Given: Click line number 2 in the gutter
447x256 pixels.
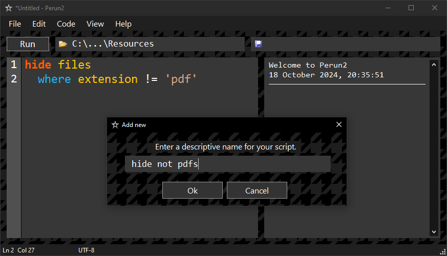Looking at the screenshot, I should click(14, 79).
